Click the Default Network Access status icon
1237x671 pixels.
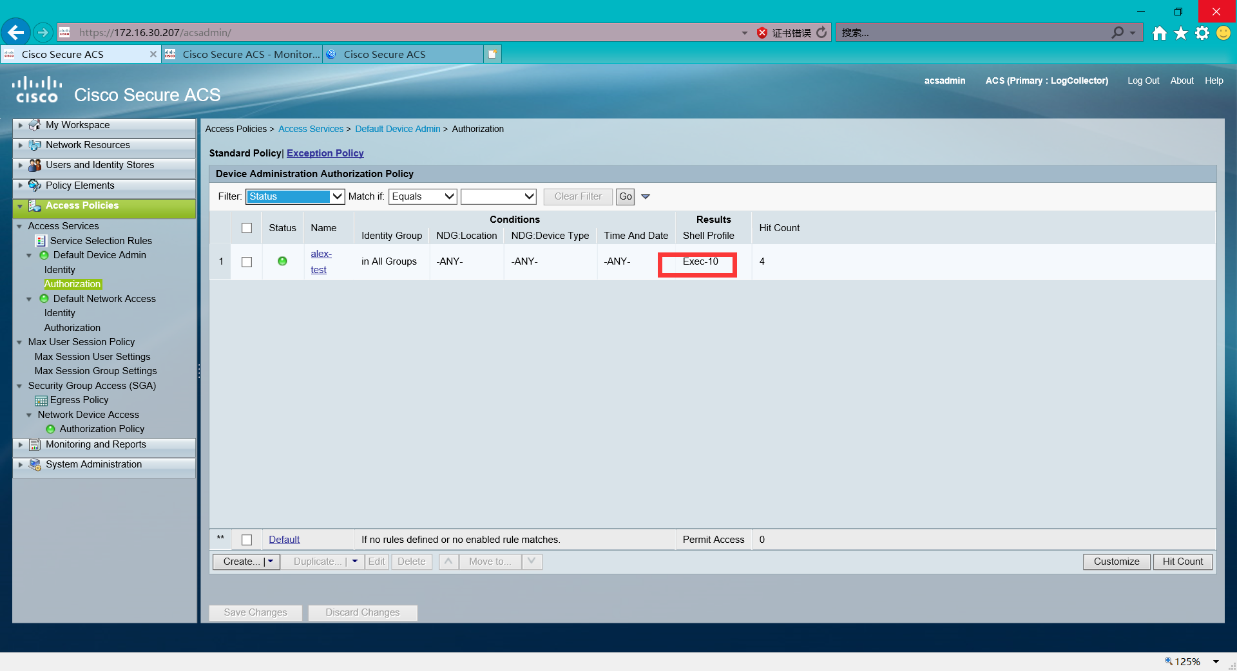(x=44, y=299)
